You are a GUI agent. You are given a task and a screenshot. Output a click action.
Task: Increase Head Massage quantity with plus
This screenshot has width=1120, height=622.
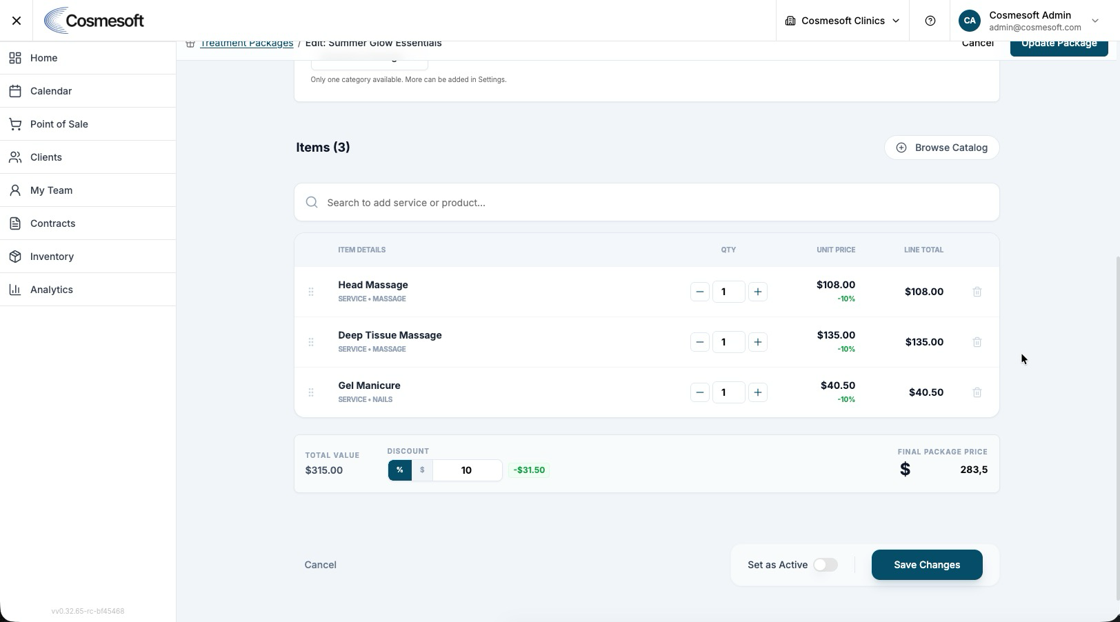(758, 292)
